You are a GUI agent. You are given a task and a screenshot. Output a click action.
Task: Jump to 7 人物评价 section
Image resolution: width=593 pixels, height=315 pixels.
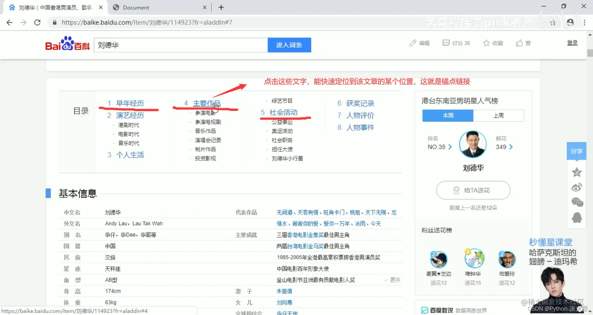(x=356, y=115)
